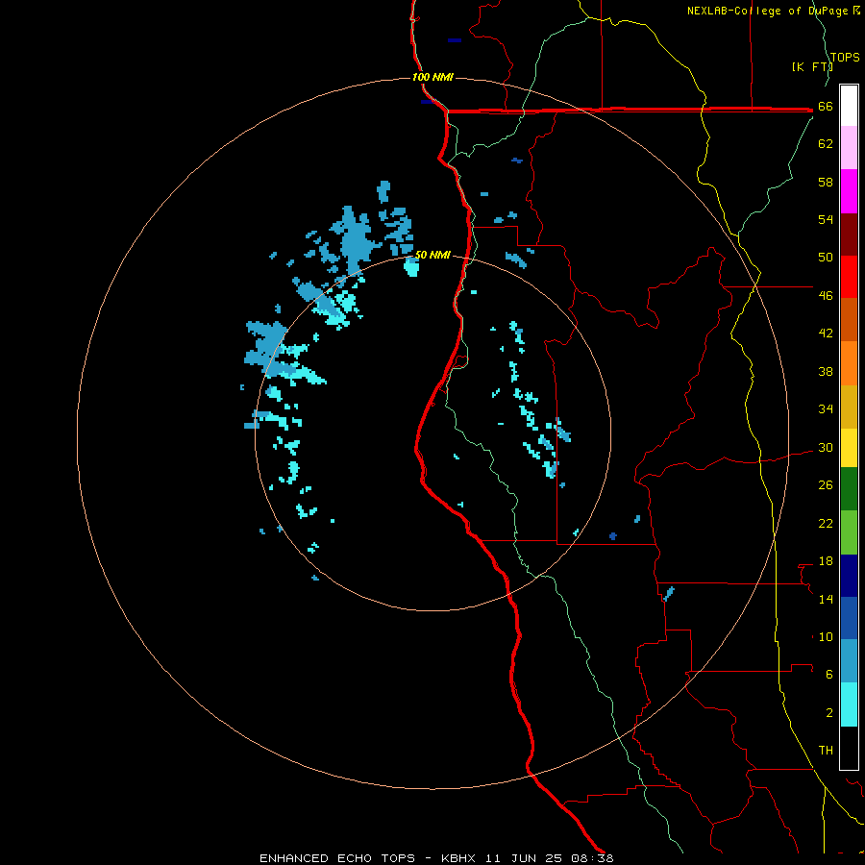865x865 pixels.
Task: Click the gold (dark yellow) legend swatch
Action: pos(849,407)
